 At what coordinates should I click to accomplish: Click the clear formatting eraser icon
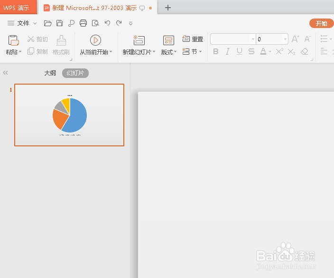(x=305, y=51)
